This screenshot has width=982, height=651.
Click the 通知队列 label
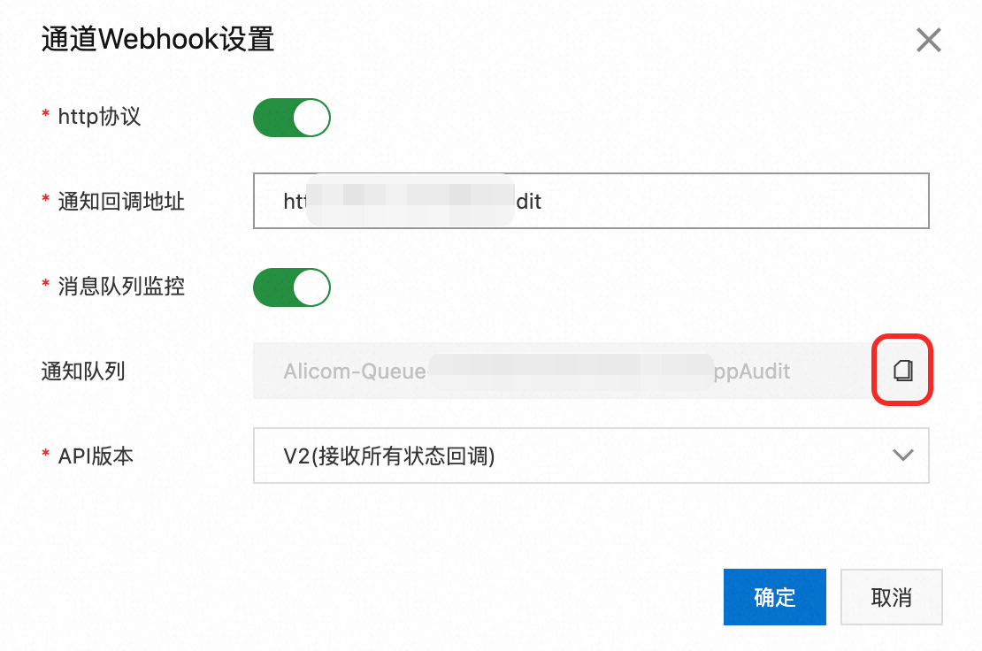(82, 371)
